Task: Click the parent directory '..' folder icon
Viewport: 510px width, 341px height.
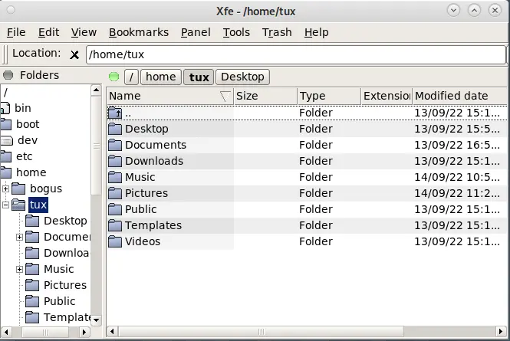Action: coord(115,113)
